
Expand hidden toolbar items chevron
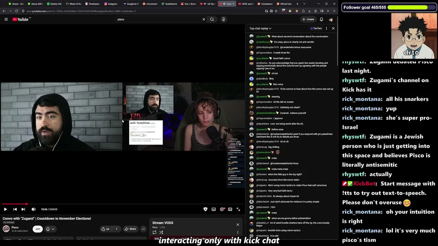328,11
